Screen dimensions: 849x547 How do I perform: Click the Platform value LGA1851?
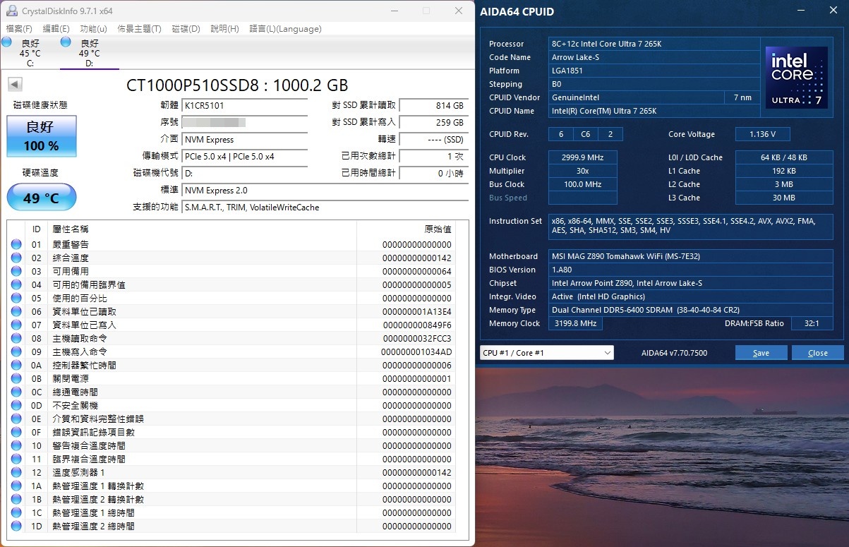tap(656, 71)
